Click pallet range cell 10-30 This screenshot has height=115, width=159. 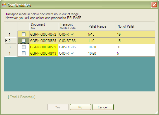[101, 47]
